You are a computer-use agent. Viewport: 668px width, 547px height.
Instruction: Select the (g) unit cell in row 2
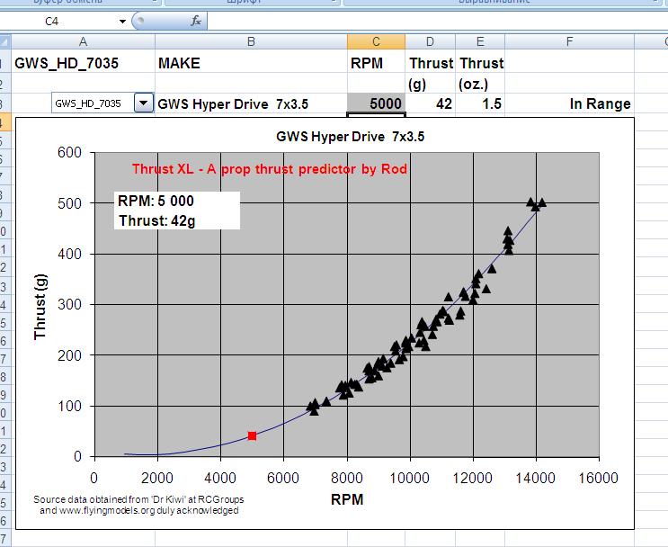(x=431, y=84)
